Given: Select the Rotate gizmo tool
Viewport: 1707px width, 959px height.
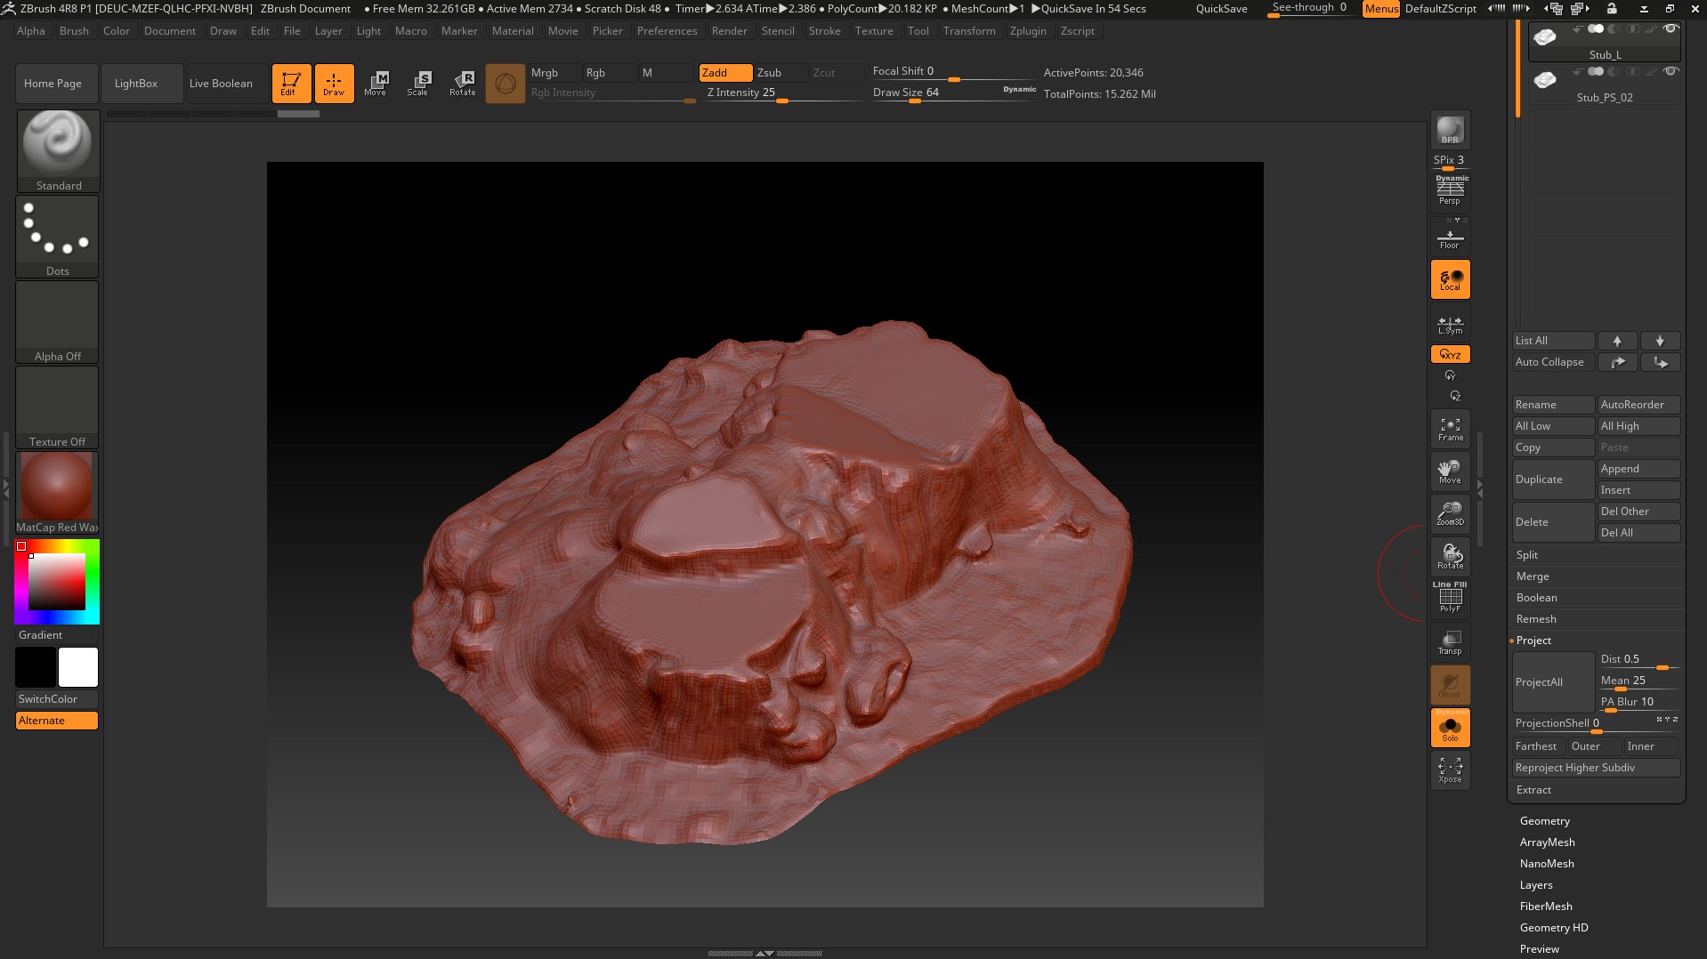Looking at the screenshot, I should tap(462, 84).
